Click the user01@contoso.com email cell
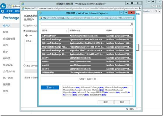This screenshot has height=116, width=163. point(80,58)
